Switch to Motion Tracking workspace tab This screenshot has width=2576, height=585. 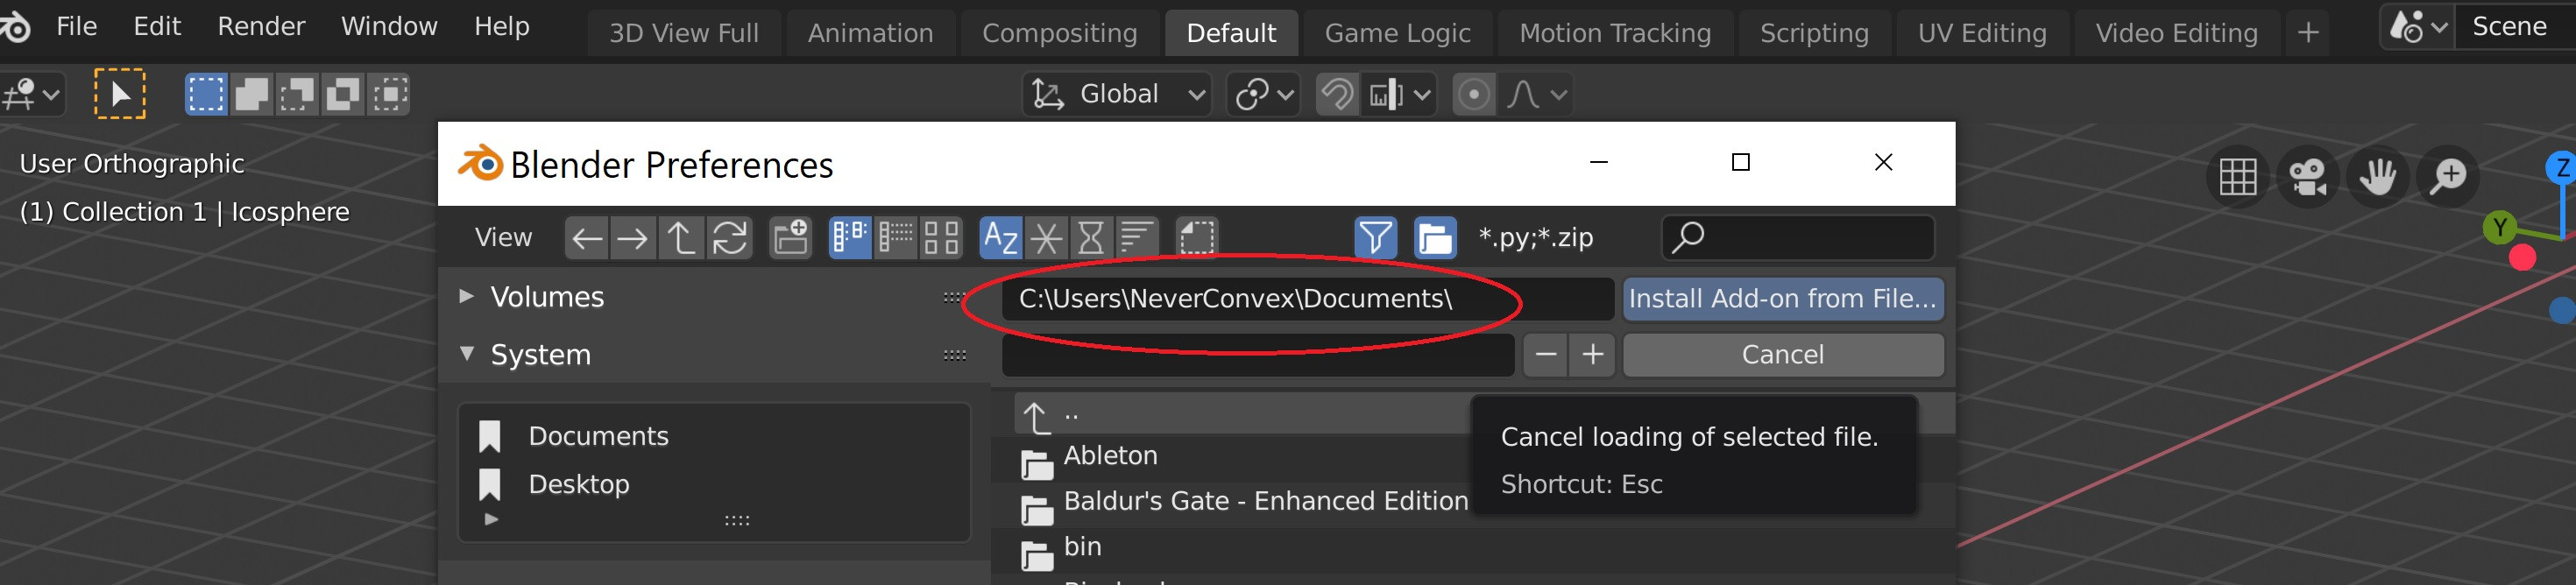[1615, 33]
